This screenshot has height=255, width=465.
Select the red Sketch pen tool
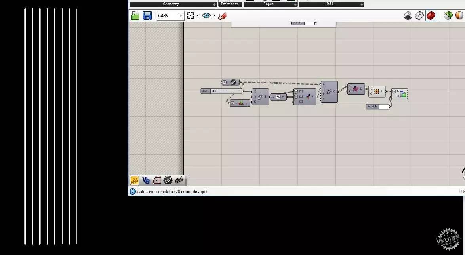pos(222,16)
